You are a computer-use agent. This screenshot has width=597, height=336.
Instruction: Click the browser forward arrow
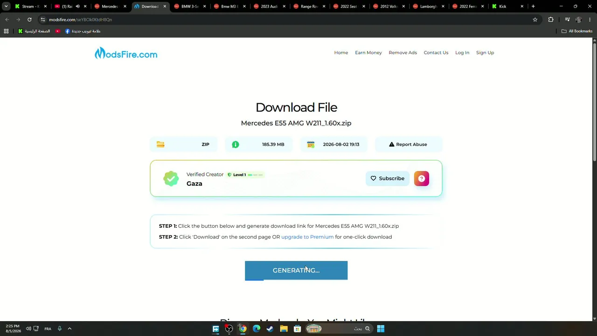[18, 20]
